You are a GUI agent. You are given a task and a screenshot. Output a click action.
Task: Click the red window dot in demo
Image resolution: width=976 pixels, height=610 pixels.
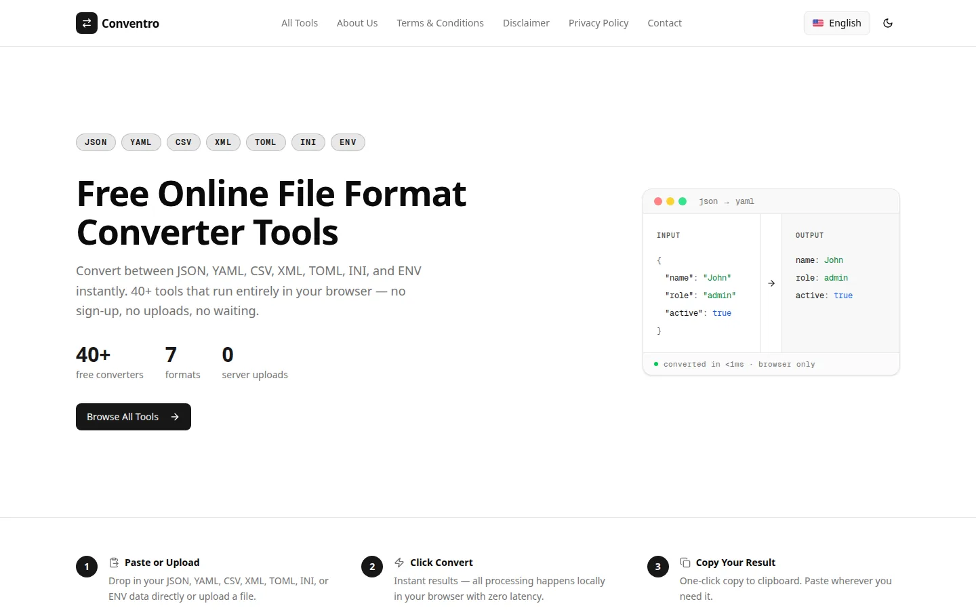coord(658,201)
